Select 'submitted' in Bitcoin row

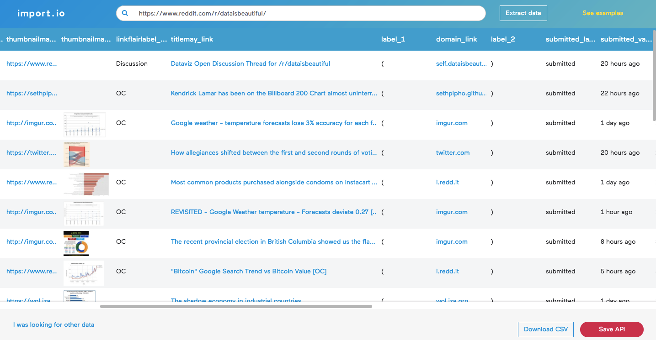560,272
